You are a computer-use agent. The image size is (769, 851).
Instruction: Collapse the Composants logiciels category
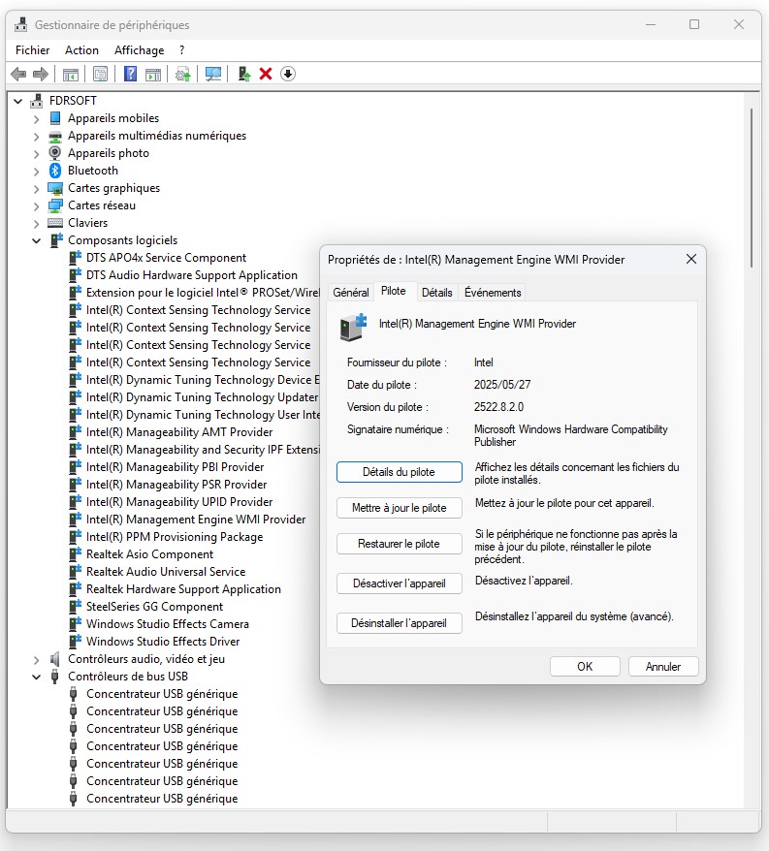[37, 240]
